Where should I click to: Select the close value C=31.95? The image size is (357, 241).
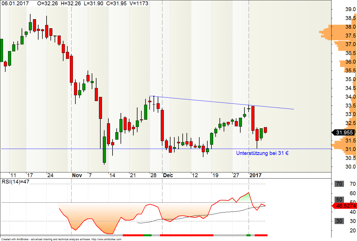click(116, 3)
